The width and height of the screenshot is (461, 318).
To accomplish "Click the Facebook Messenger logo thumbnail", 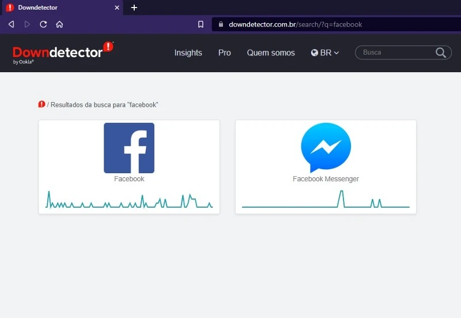I will click(x=326, y=148).
